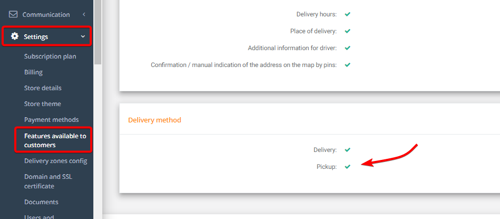Select Store theme in sidebar
The width and height of the screenshot is (500, 219).
(42, 103)
